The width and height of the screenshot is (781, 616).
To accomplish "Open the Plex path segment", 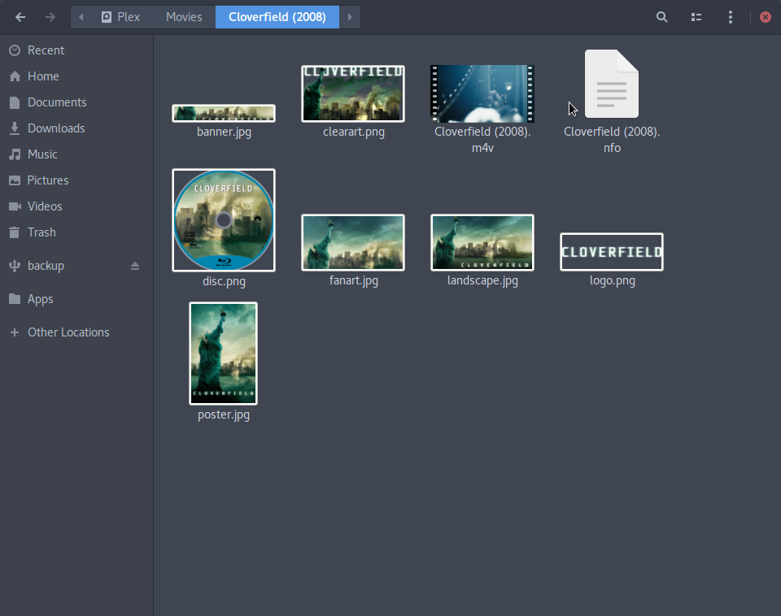I will coord(120,17).
